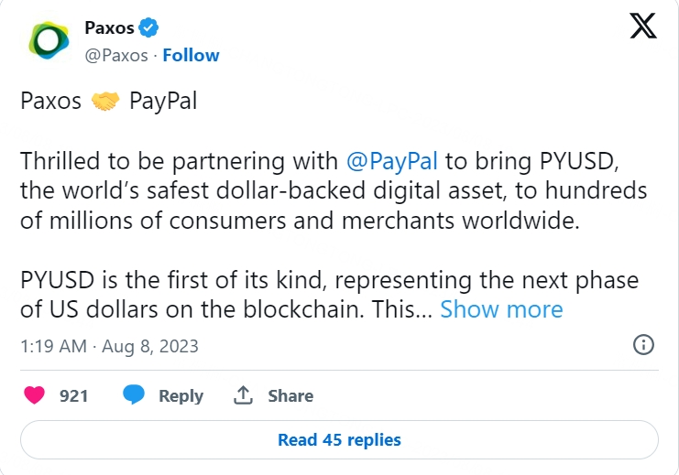Click the Paxos display name
The image size is (679, 475).
109,28
